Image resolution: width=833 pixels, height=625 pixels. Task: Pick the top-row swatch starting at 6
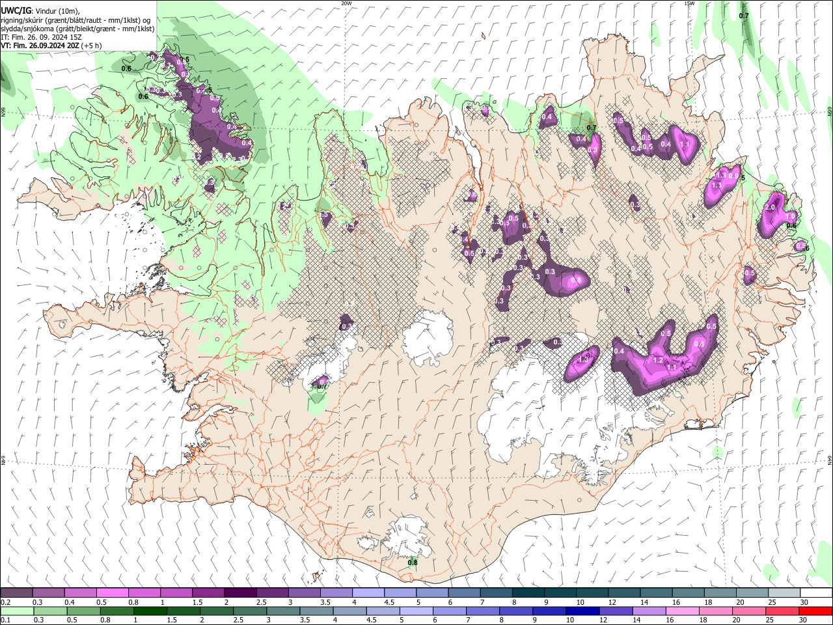click(x=464, y=593)
